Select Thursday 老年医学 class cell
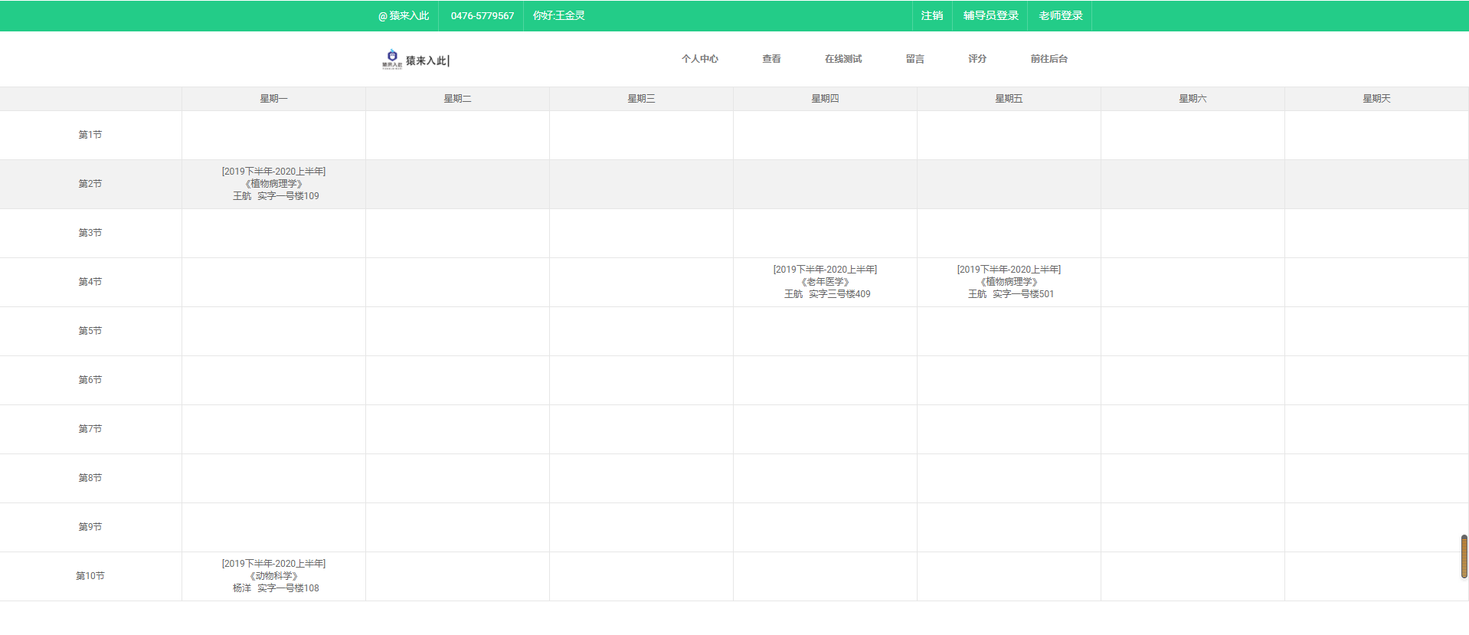 [825, 282]
